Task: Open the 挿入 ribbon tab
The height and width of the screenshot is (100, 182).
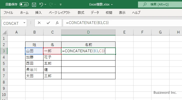Action: click(38, 12)
